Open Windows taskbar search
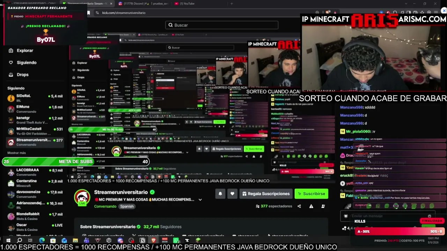This screenshot has width=447, height=251. (20, 240)
